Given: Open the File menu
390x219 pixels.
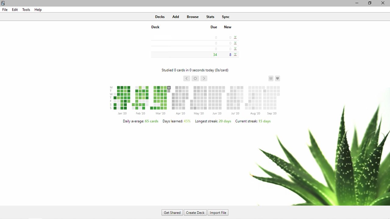Looking at the screenshot, I should 5,9.
